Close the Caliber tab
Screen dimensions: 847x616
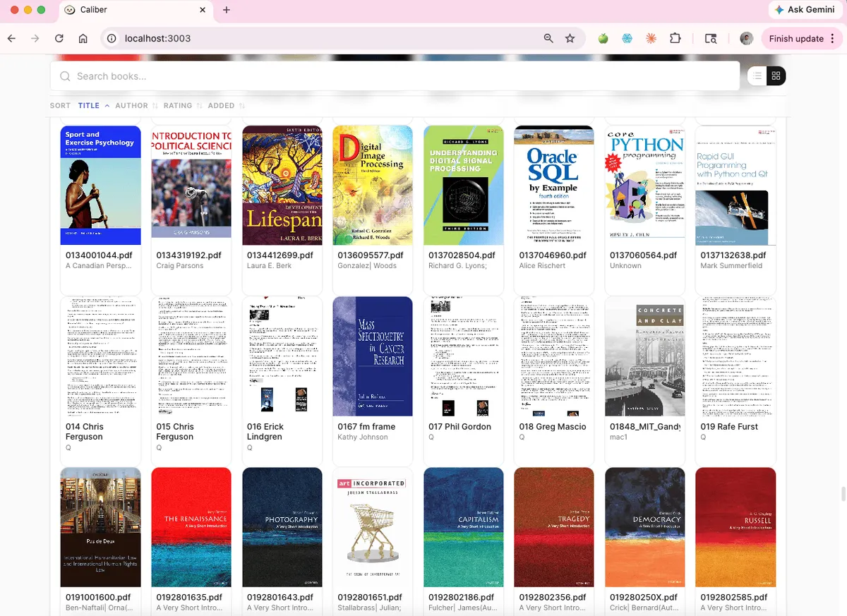203,10
